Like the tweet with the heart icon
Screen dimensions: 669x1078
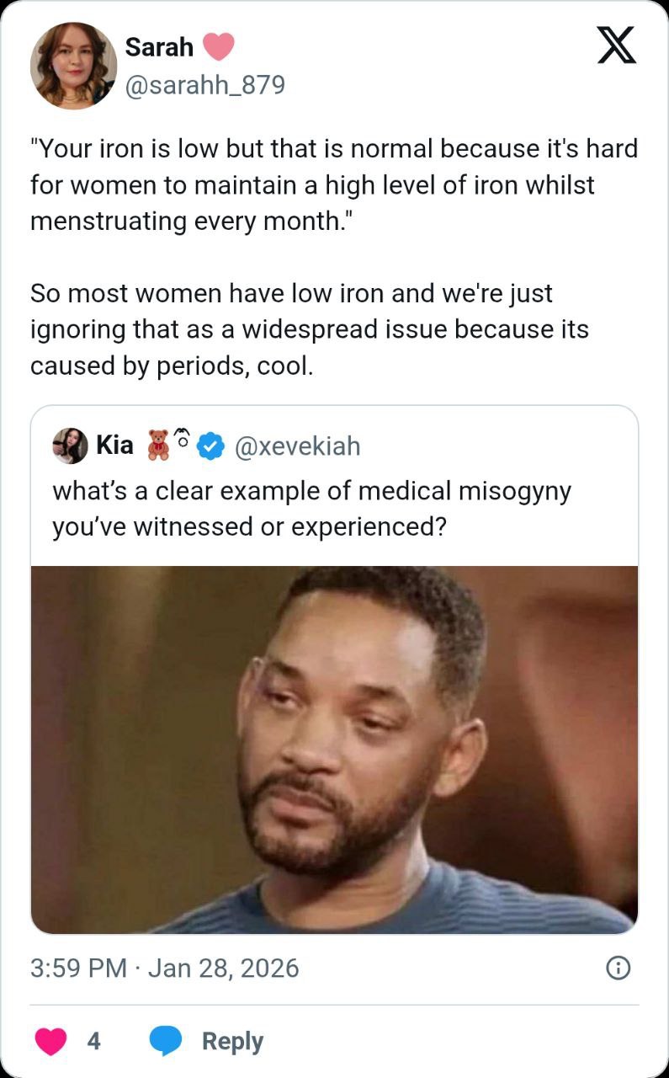click(51, 1041)
